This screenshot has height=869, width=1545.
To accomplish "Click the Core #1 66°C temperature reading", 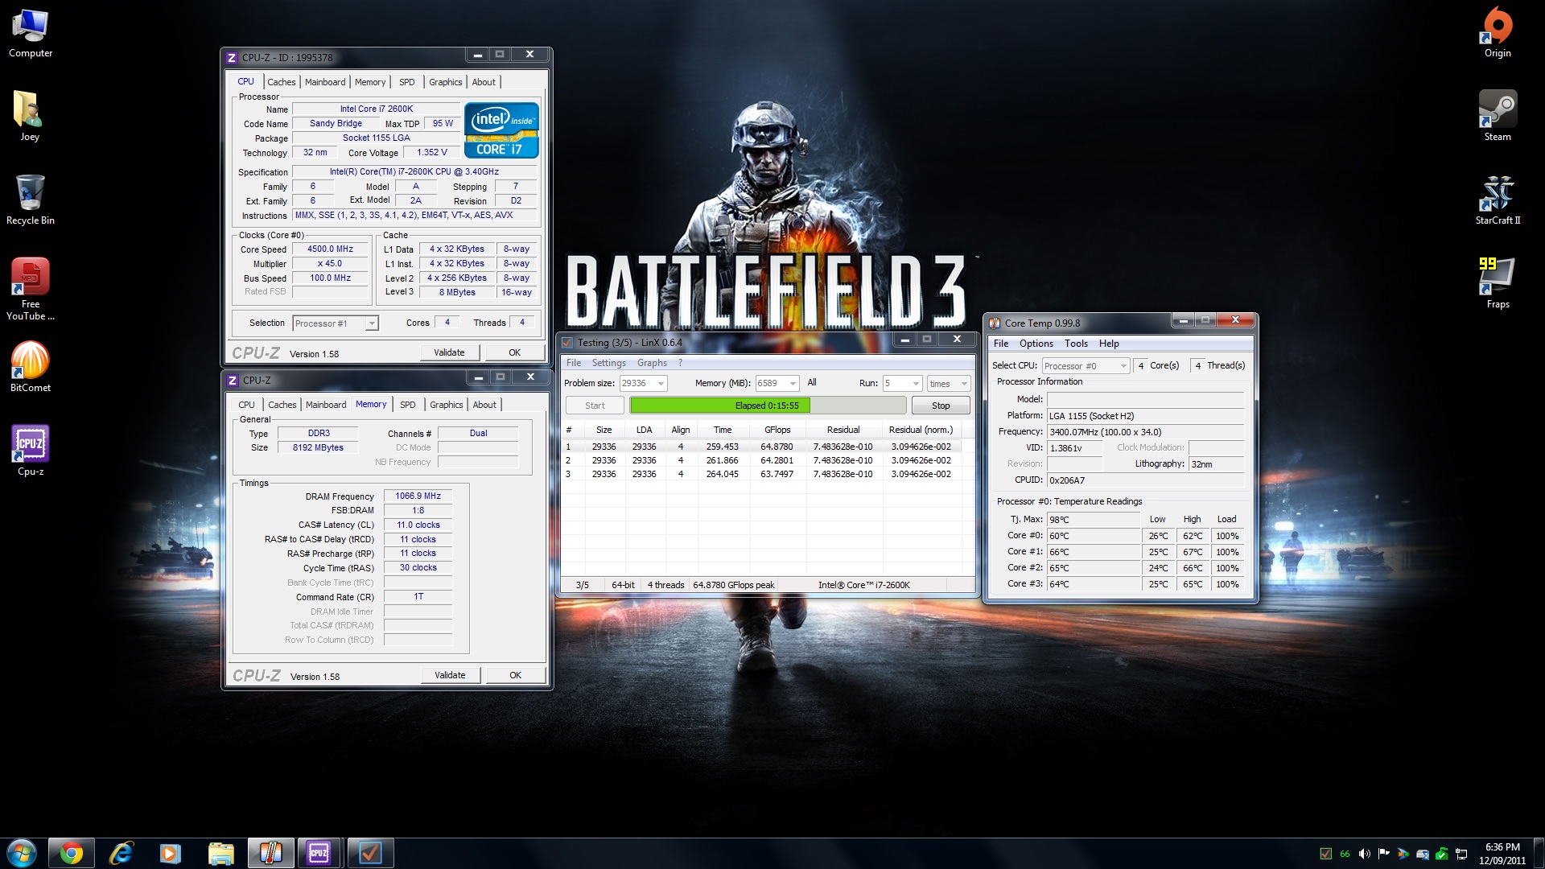I will click(1094, 552).
